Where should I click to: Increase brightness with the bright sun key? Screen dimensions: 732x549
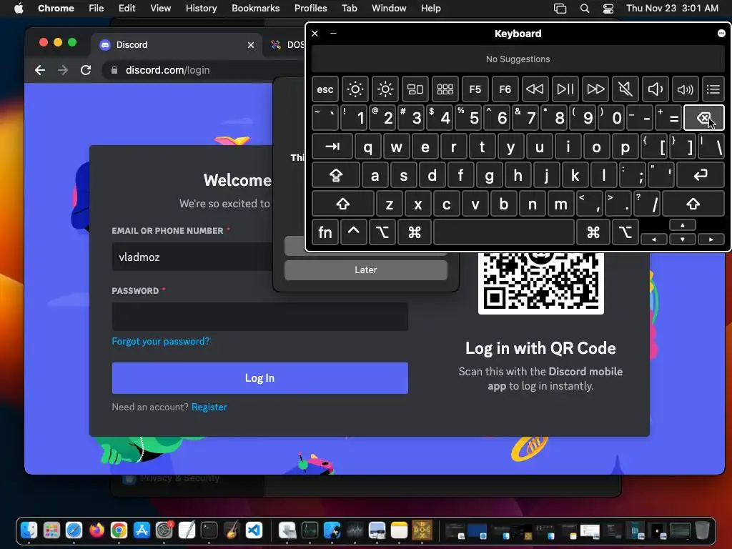385,89
